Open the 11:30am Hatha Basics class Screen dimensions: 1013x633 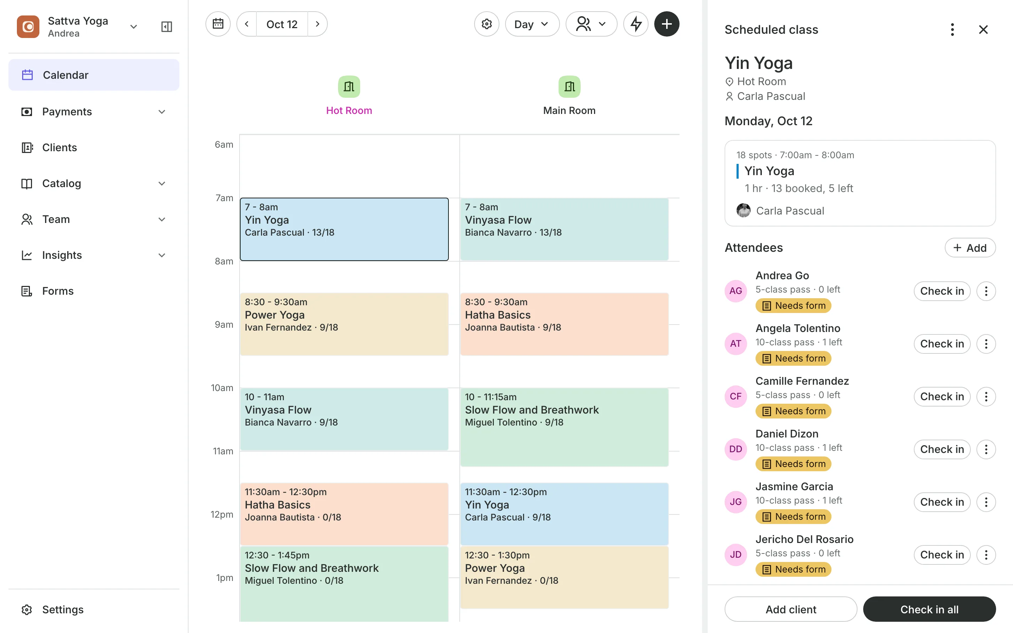point(344,514)
